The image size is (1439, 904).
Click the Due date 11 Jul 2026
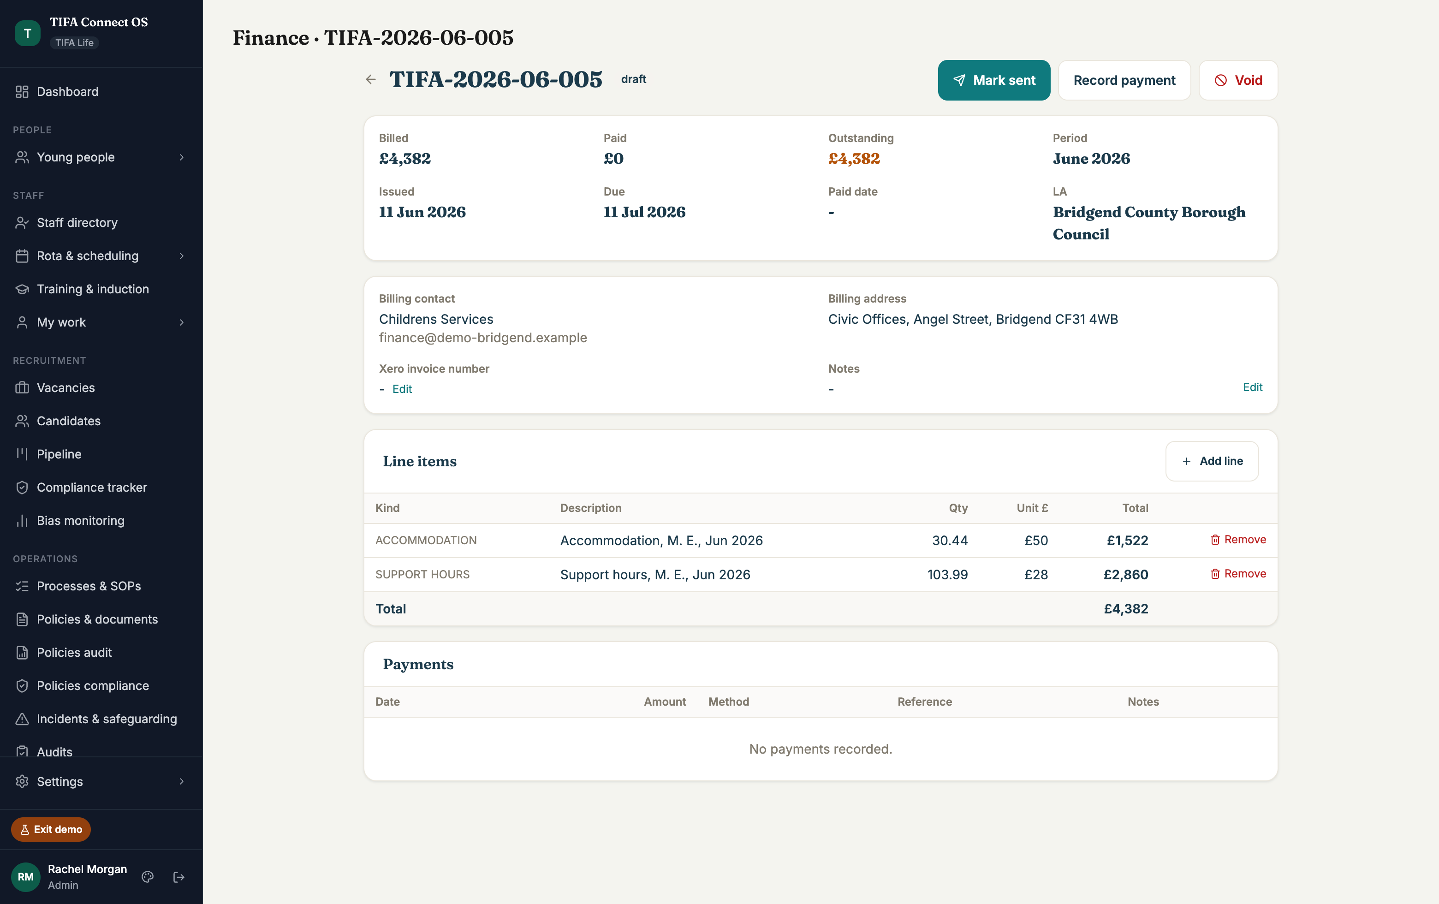644,212
